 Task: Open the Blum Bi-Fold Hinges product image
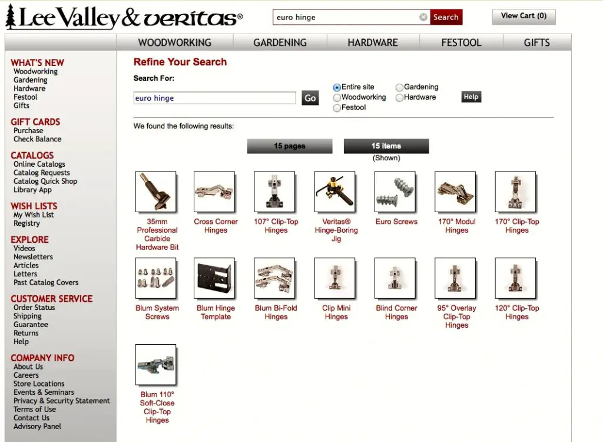274,278
